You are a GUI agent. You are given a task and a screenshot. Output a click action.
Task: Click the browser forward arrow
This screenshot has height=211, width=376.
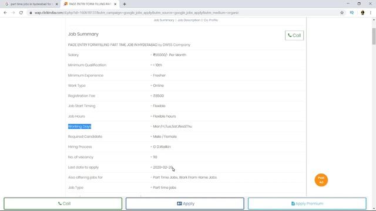[x=13, y=13]
